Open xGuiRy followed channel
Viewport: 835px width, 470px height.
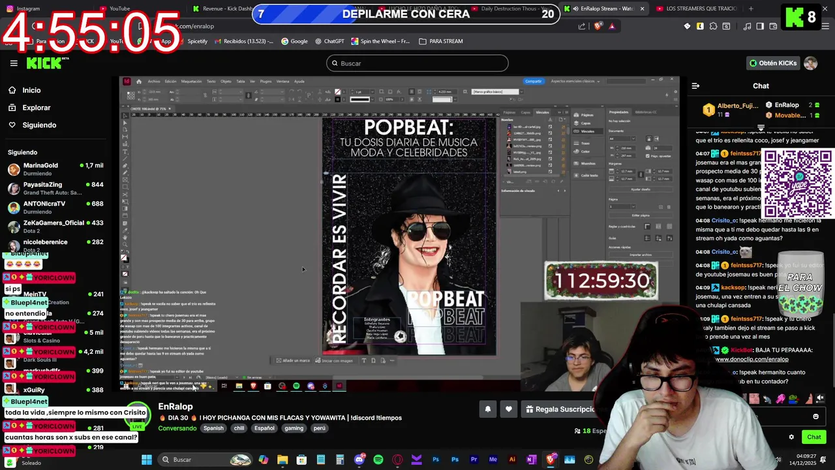tap(55, 390)
